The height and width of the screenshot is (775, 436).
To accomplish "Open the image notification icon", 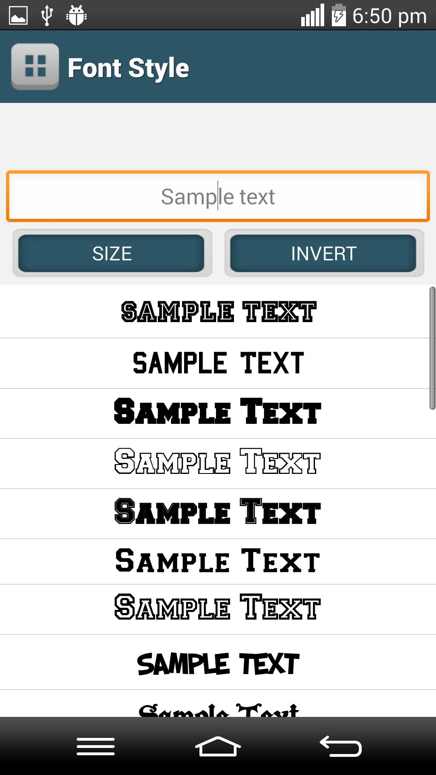I will [18, 16].
